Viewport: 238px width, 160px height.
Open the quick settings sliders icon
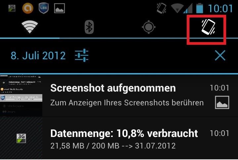[x=82, y=55]
